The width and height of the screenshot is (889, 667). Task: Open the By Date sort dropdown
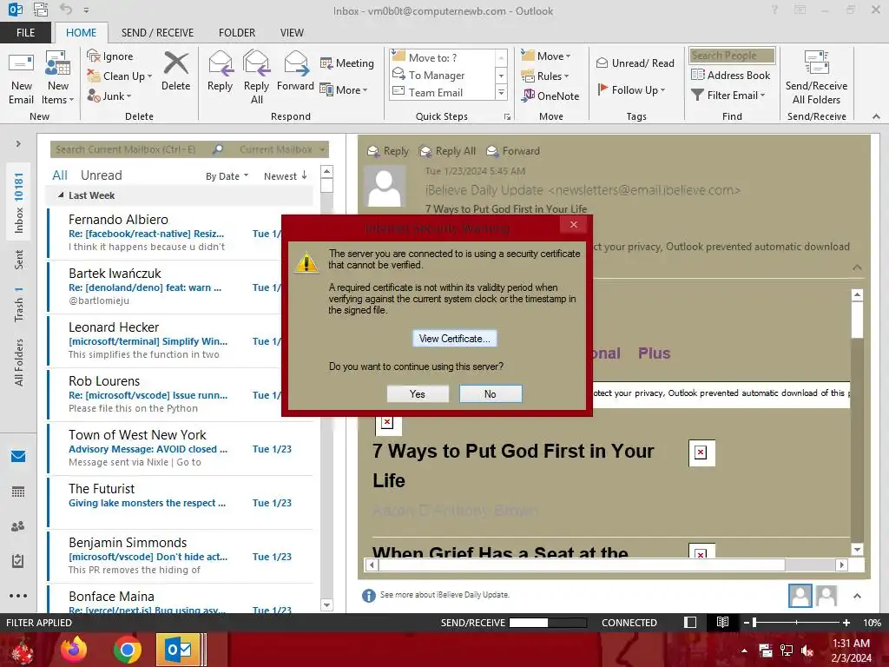coord(227,176)
